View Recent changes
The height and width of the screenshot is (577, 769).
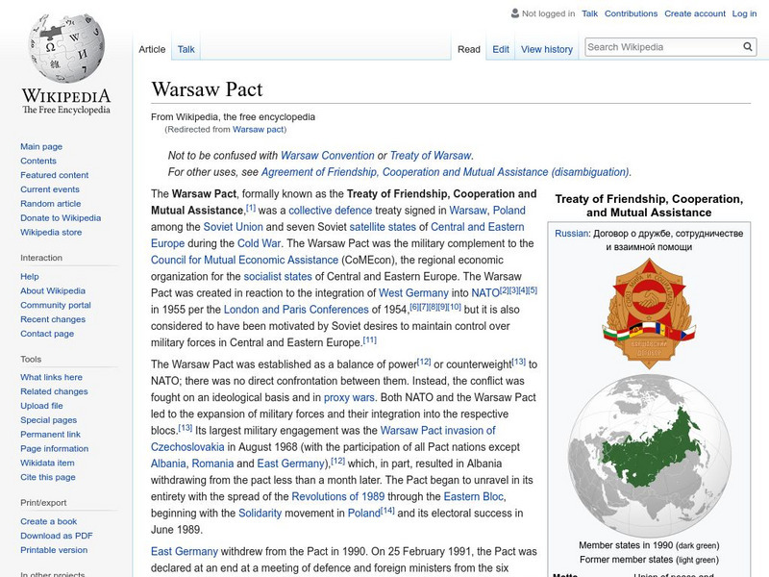(x=53, y=319)
